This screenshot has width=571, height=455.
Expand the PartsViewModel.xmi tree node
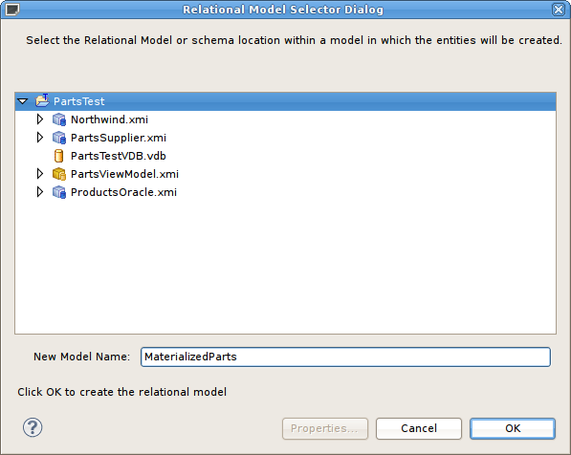coord(40,174)
